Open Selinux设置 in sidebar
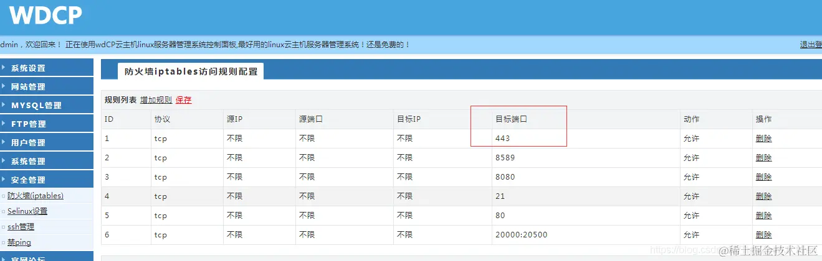822x261 pixels. (27, 211)
